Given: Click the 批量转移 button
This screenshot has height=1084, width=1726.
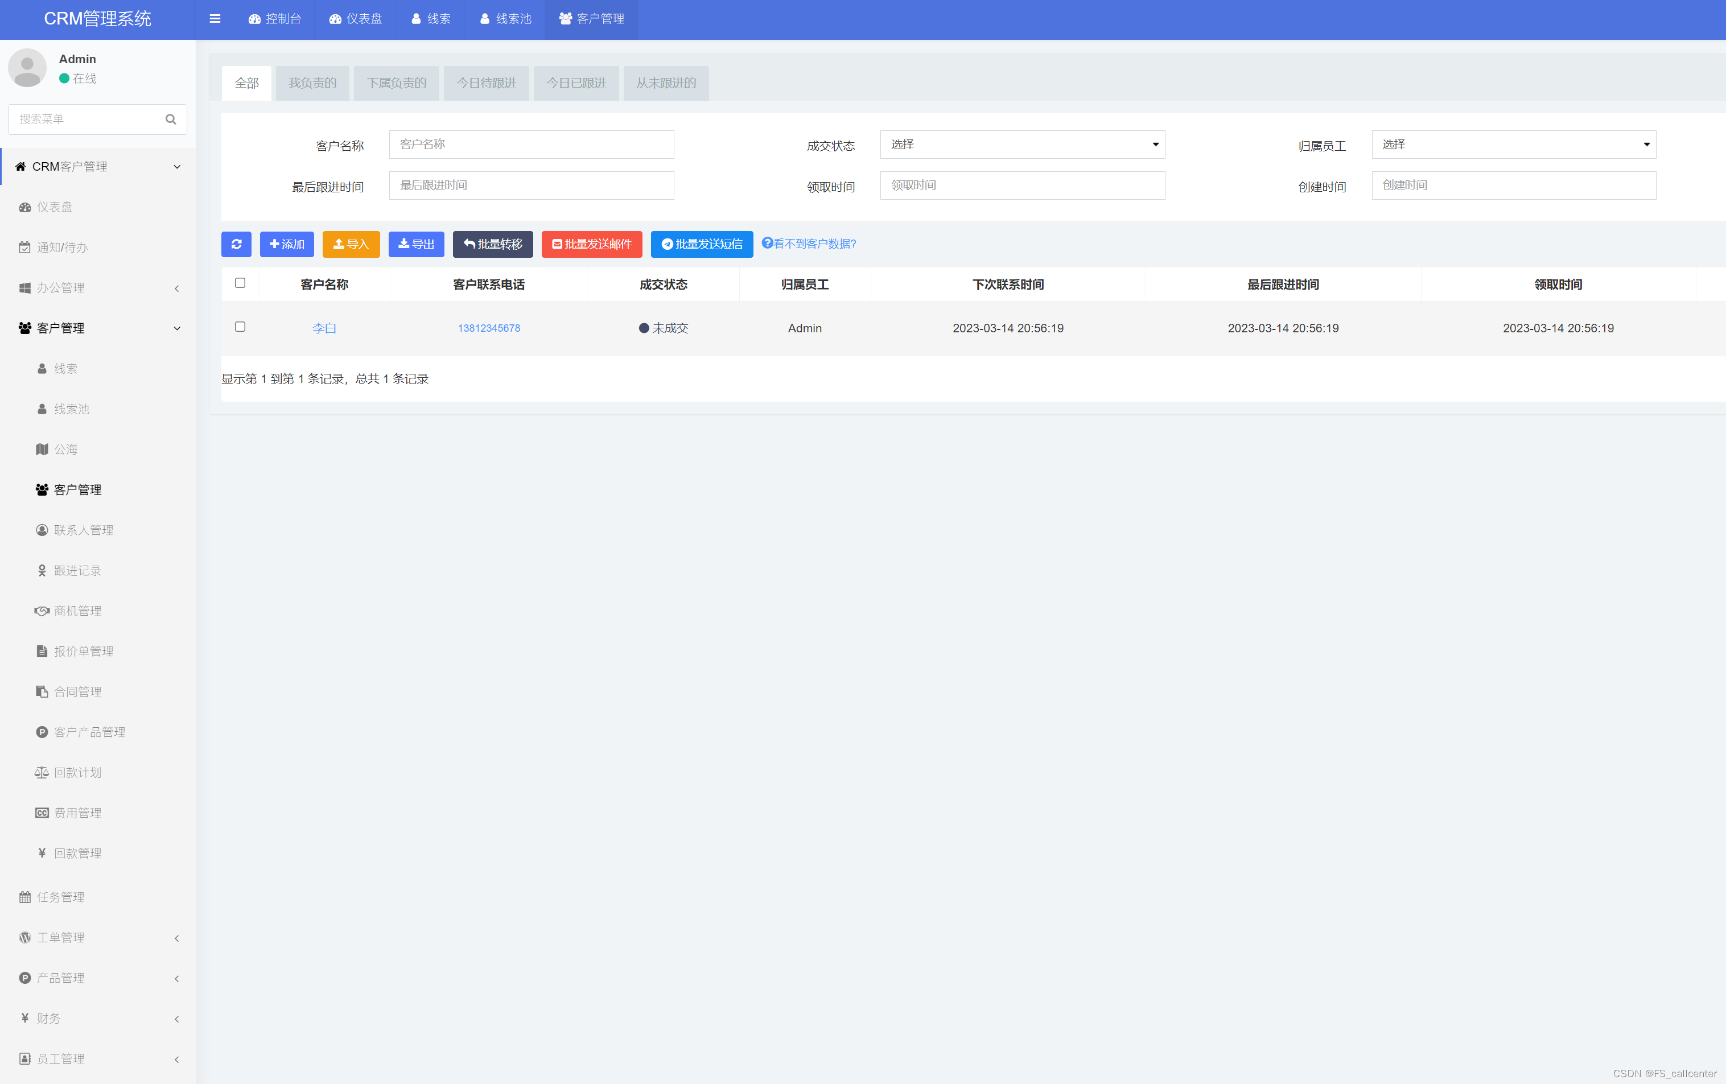Looking at the screenshot, I should (x=493, y=244).
